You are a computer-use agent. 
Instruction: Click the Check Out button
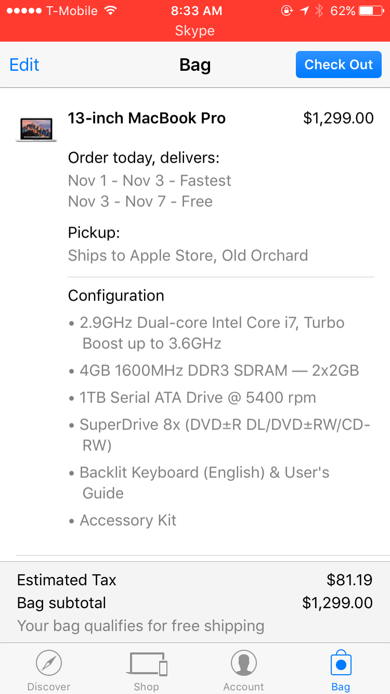click(x=339, y=65)
